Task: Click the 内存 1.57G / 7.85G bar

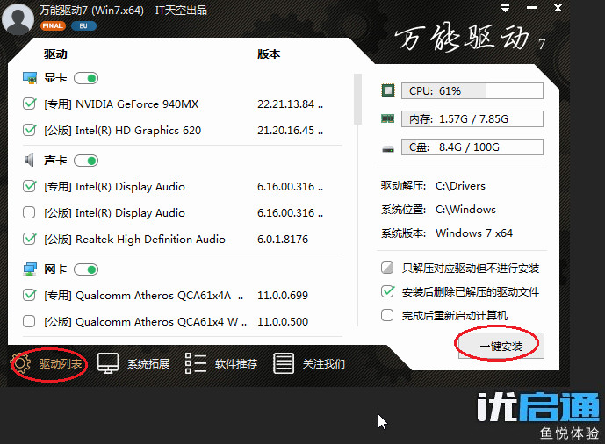Action: [x=472, y=118]
